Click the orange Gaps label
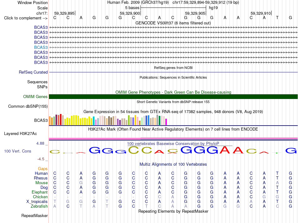Image resolution: width=298 pixels, height=223 pixels. click(43, 169)
